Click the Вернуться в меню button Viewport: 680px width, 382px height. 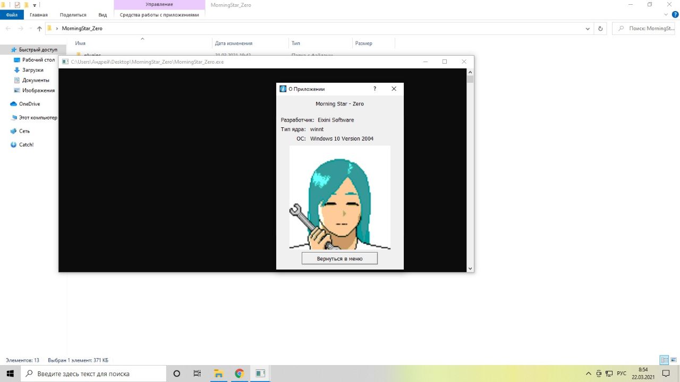[339, 258]
